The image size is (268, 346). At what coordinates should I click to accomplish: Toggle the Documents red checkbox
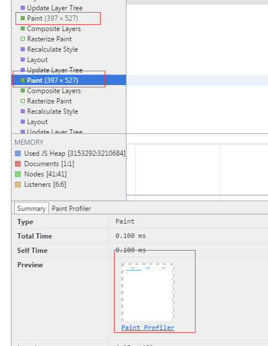pos(18,164)
